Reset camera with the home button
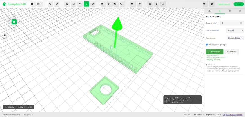245x117 pixels. coord(14,22)
